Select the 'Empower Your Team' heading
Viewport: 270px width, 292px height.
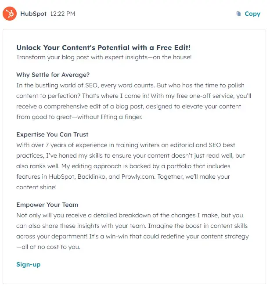(x=47, y=205)
